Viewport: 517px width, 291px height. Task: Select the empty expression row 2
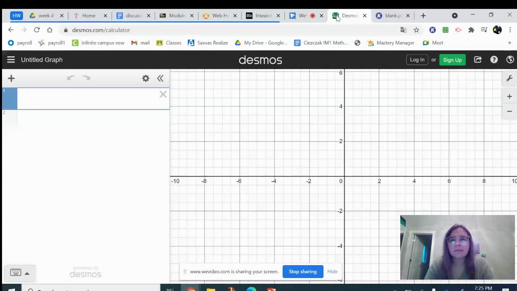point(86,118)
